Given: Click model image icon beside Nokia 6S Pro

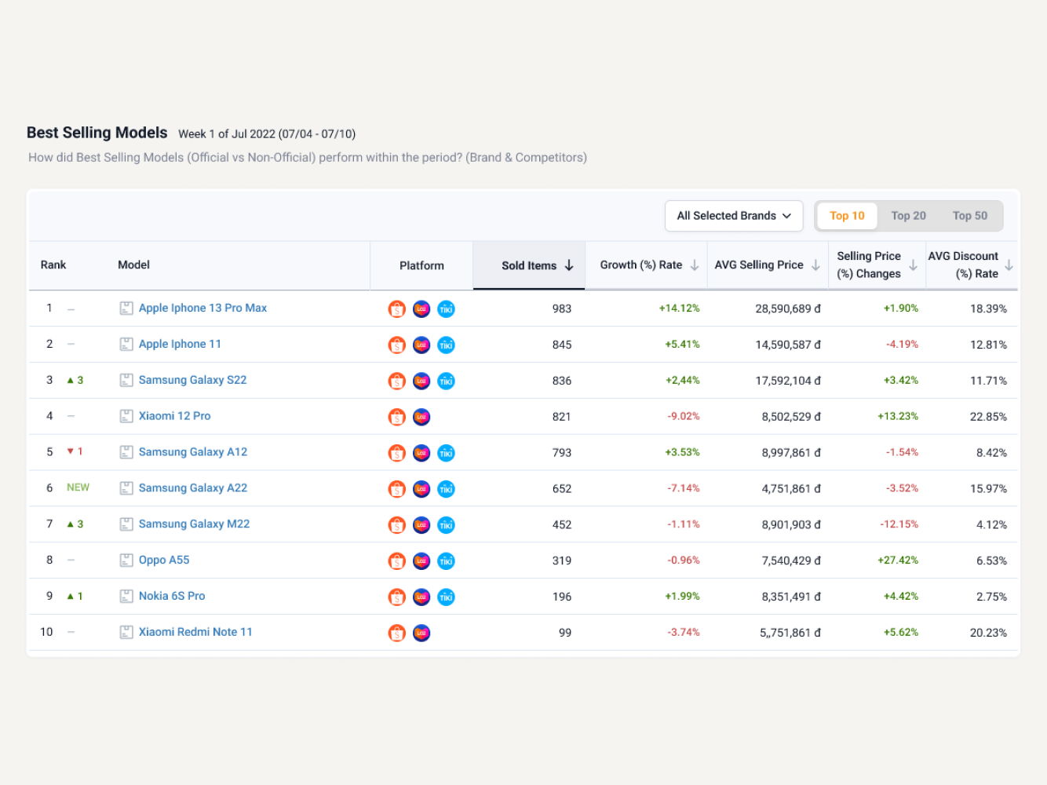Looking at the screenshot, I should [126, 597].
